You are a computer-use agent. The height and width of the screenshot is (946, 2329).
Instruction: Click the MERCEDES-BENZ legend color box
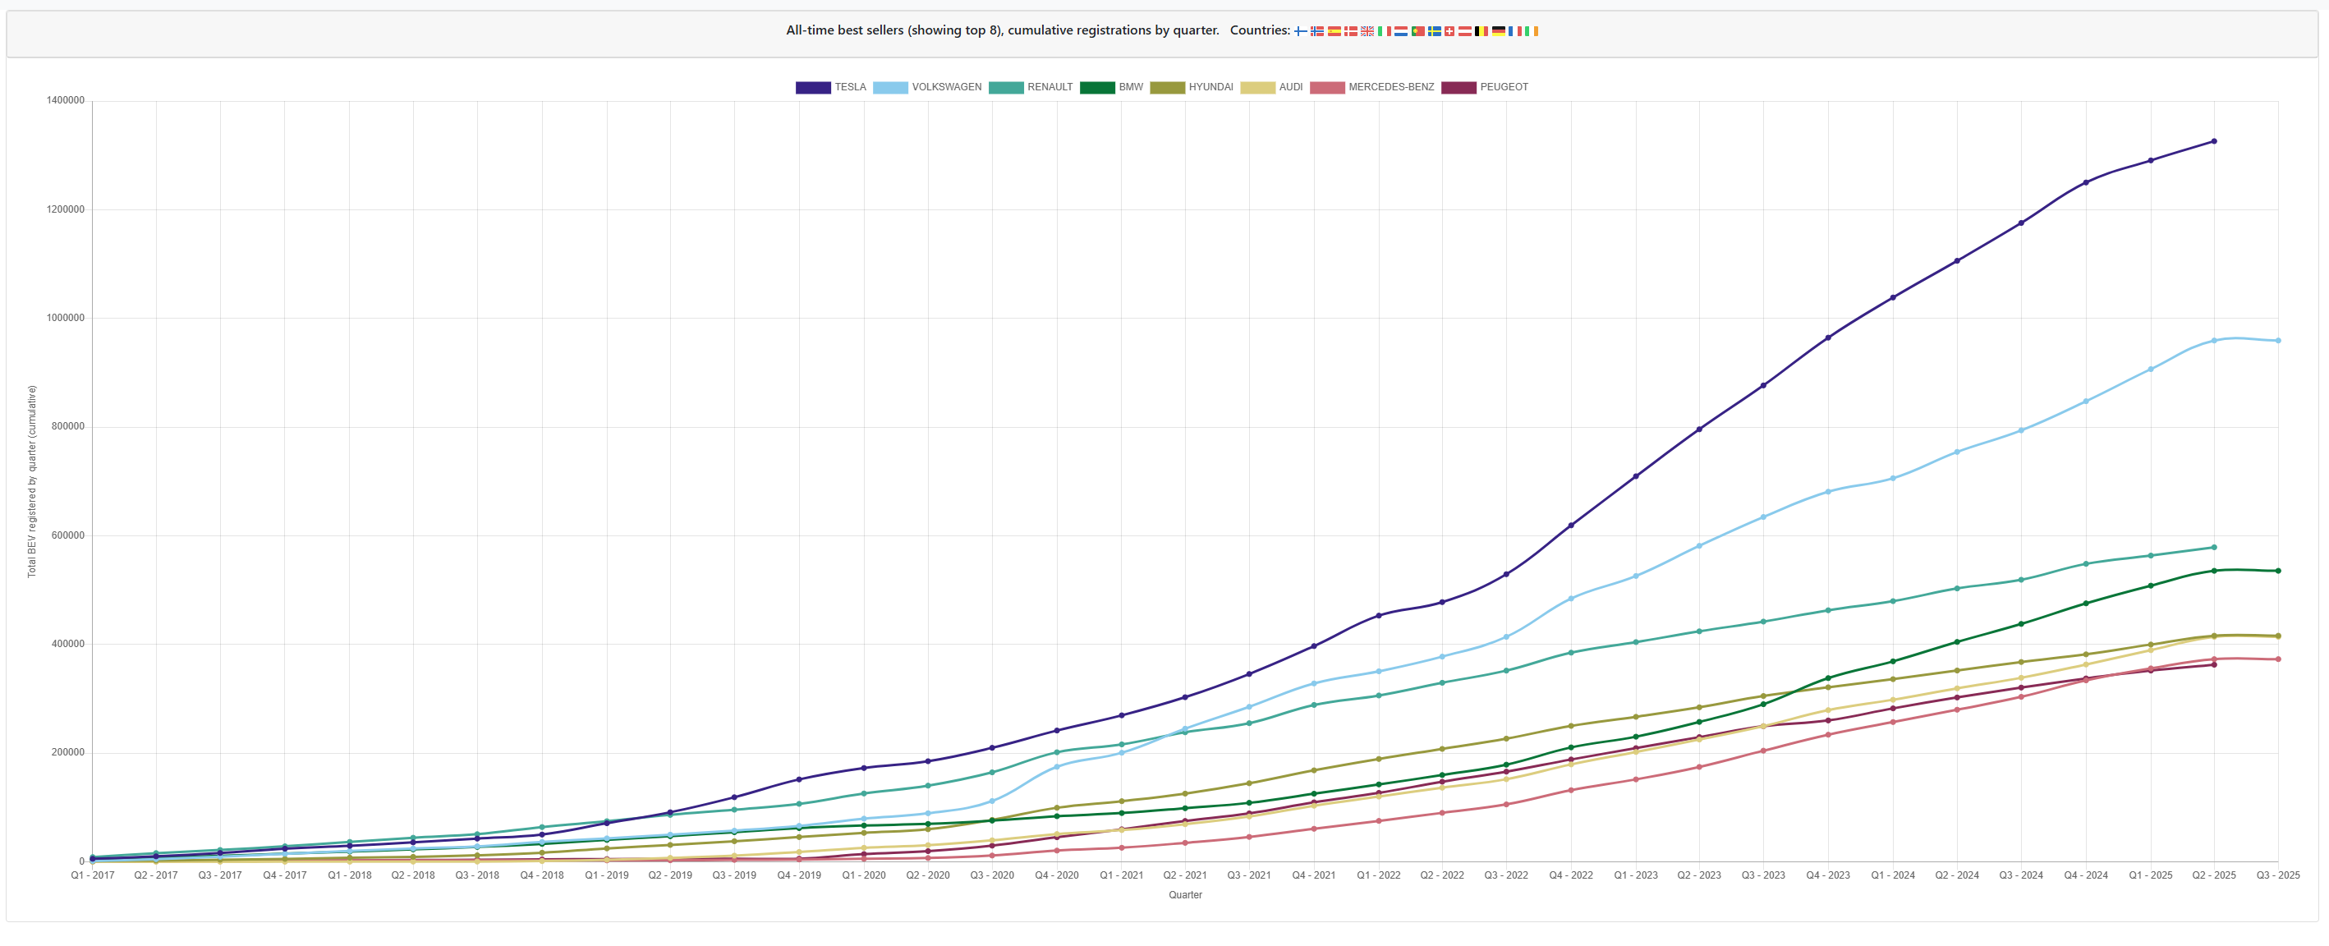1327,88
